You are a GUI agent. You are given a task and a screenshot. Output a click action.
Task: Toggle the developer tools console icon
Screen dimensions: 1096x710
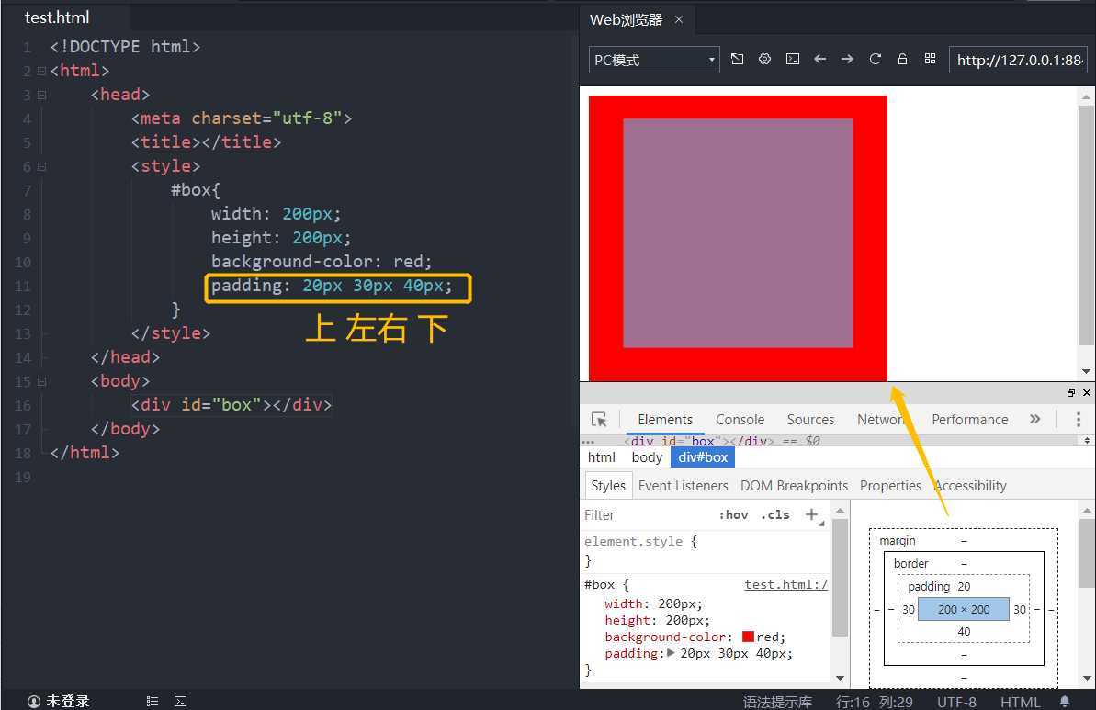pos(793,60)
